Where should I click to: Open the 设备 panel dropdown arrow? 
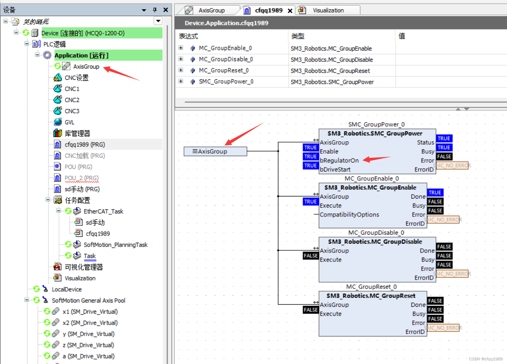tap(143, 10)
